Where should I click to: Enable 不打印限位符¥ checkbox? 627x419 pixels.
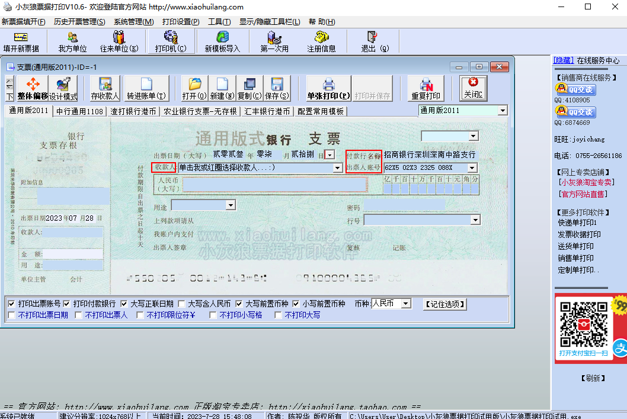pyautogui.click(x=140, y=315)
